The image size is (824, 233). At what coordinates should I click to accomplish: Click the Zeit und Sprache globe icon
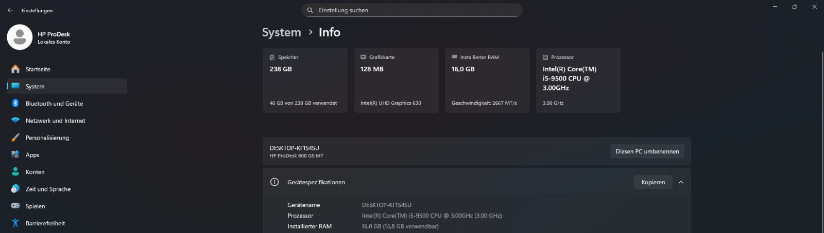tap(15, 189)
